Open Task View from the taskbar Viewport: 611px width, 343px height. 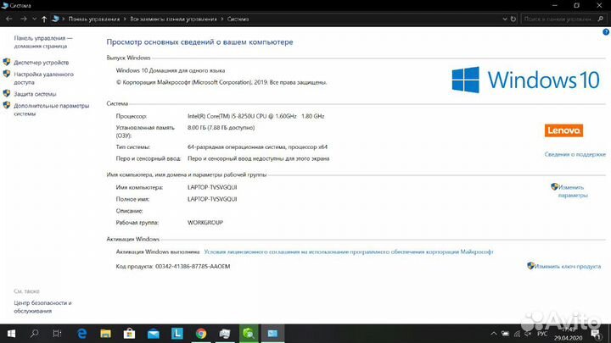(x=58, y=334)
